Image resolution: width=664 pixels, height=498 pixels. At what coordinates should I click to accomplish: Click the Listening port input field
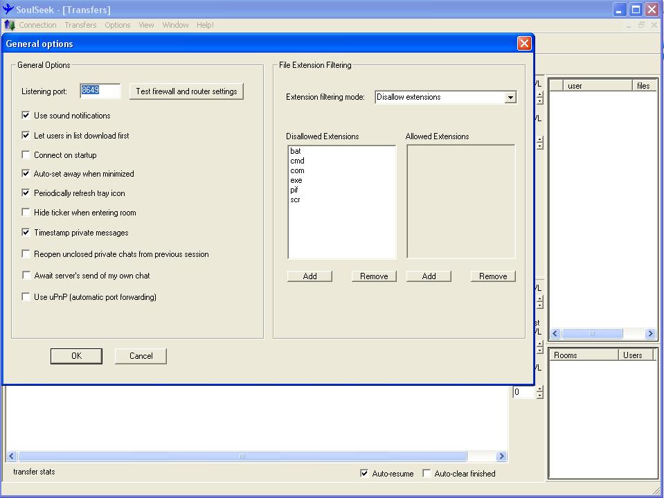click(100, 91)
